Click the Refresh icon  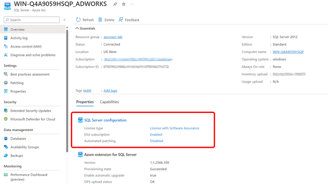coord(78,20)
